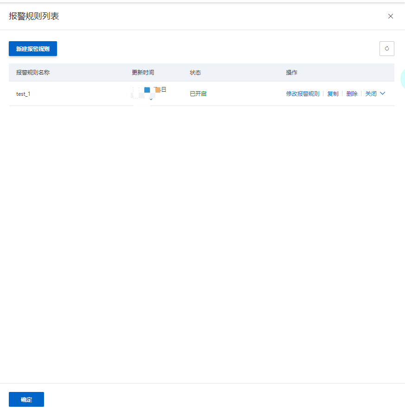Image resolution: width=405 pixels, height=410 pixels.
Task: Click the 更新时间 column header
Action: [x=143, y=73]
